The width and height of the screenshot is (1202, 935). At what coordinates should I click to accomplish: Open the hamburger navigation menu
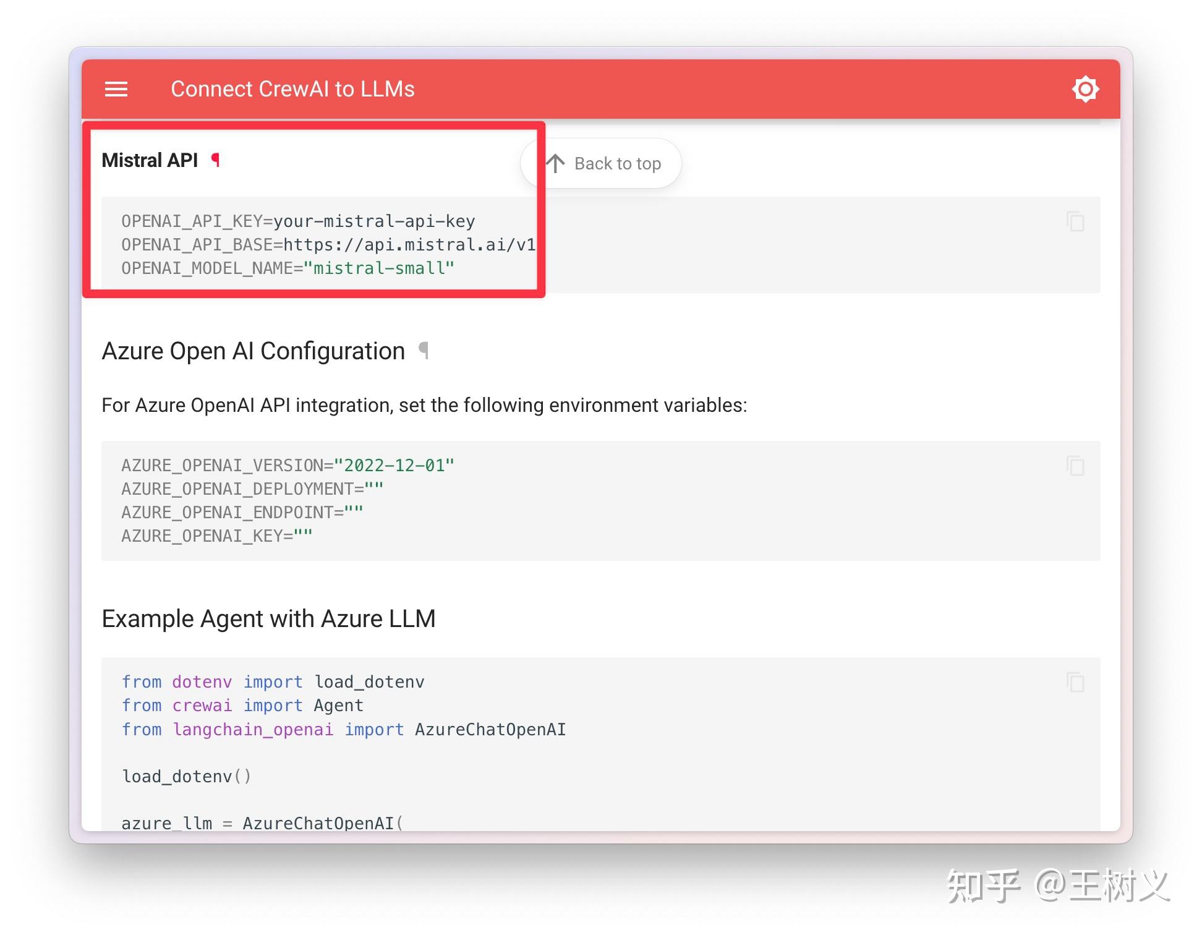116,89
